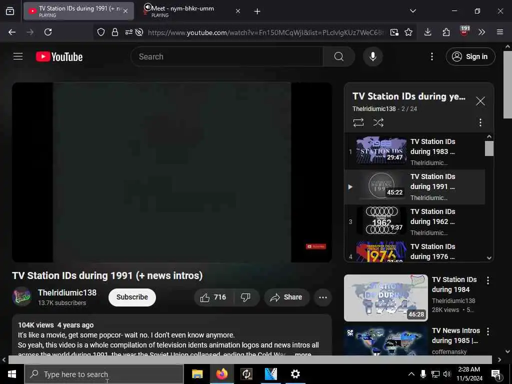This screenshot has height=384, width=512.
Task: Play TV Station IDs during 1976 playlist item
Action: click(x=414, y=251)
